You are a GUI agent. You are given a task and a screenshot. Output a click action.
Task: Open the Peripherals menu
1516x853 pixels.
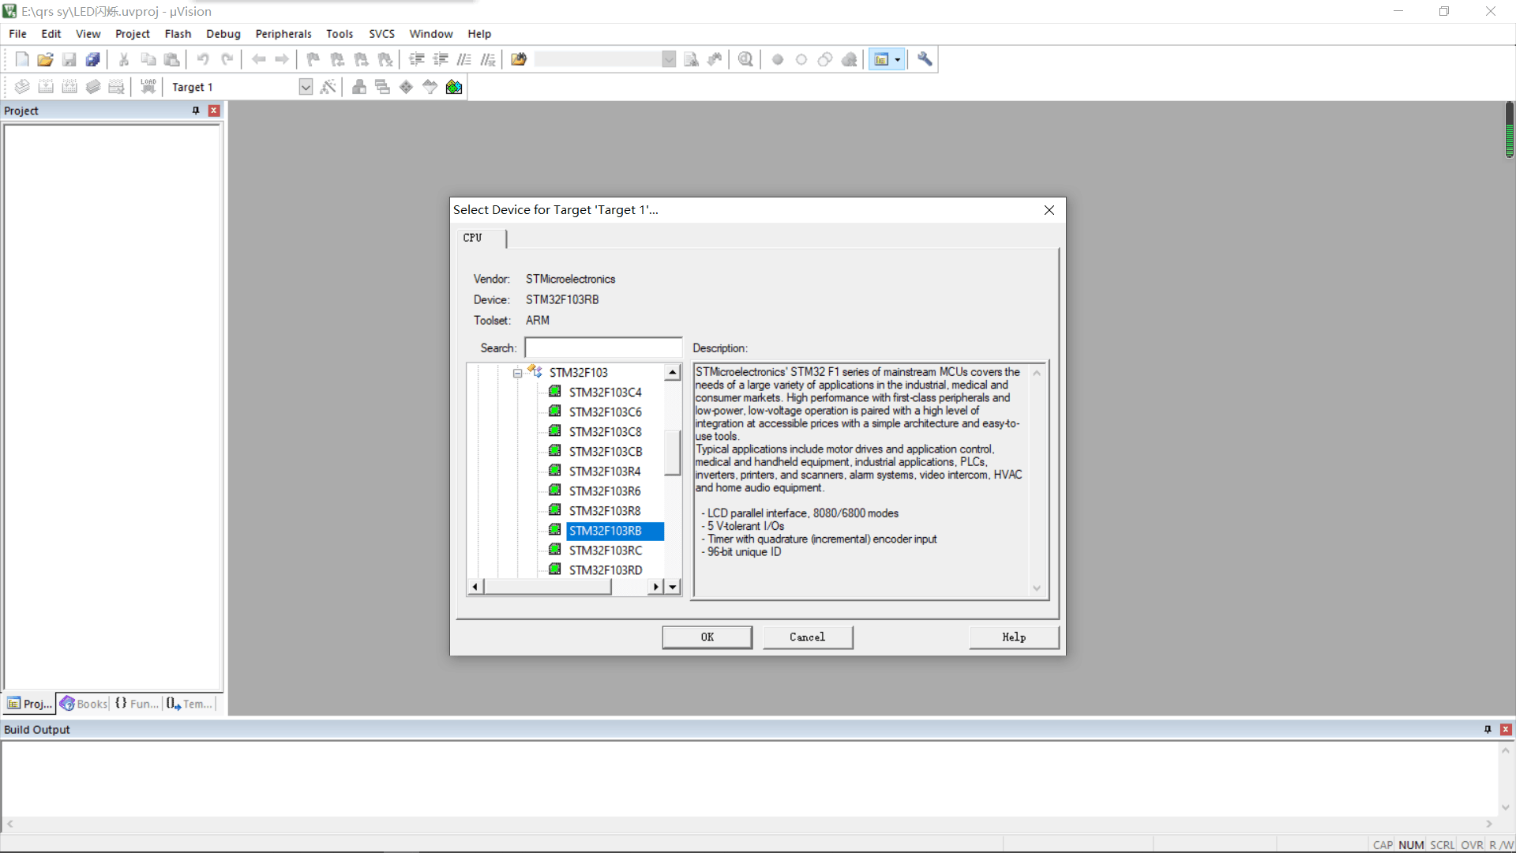click(x=283, y=34)
